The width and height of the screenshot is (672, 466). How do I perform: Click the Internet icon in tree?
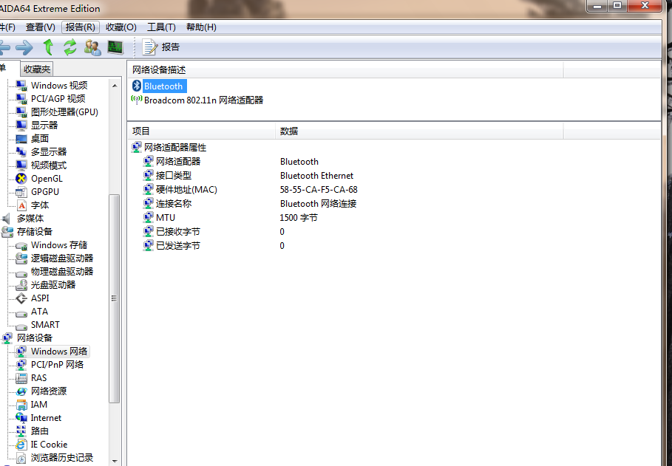(21, 417)
